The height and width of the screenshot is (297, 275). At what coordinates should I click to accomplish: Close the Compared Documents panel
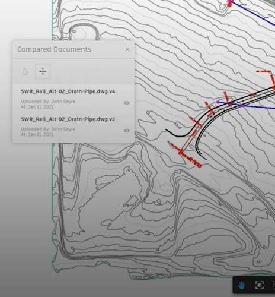pyautogui.click(x=127, y=49)
